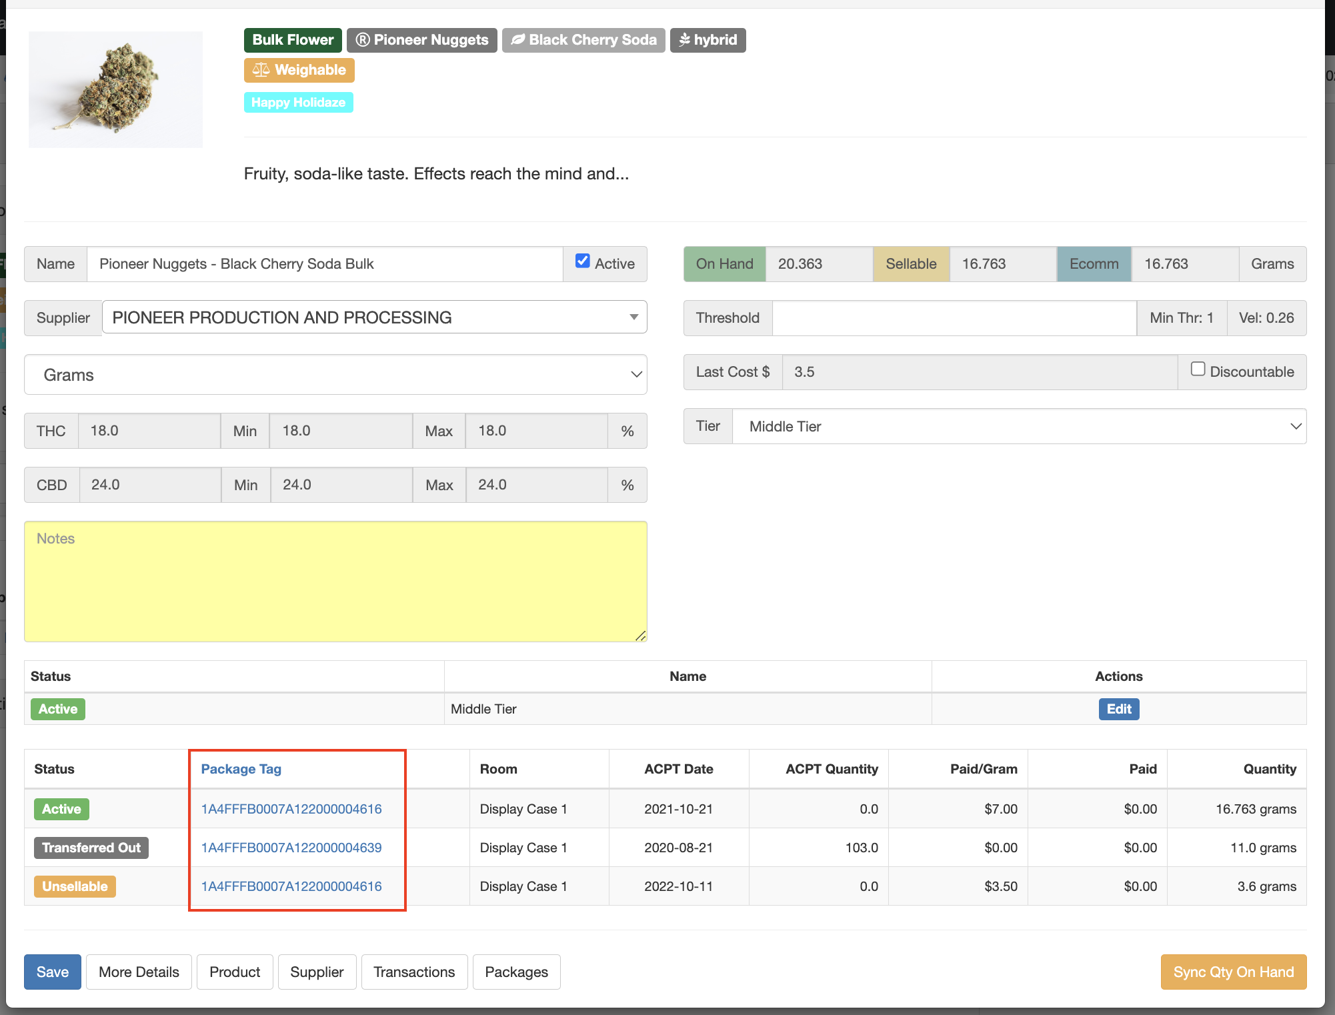The width and height of the screenshot is (1335, 1015).
Task: Open the cannabis bud product thumbnail
Action: 115,89
